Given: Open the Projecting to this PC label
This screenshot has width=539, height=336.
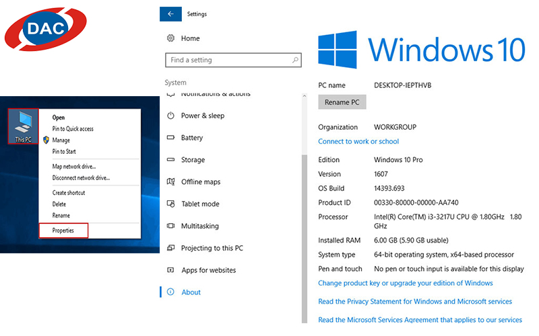Looking at the screenshot, I should point(212,248).
